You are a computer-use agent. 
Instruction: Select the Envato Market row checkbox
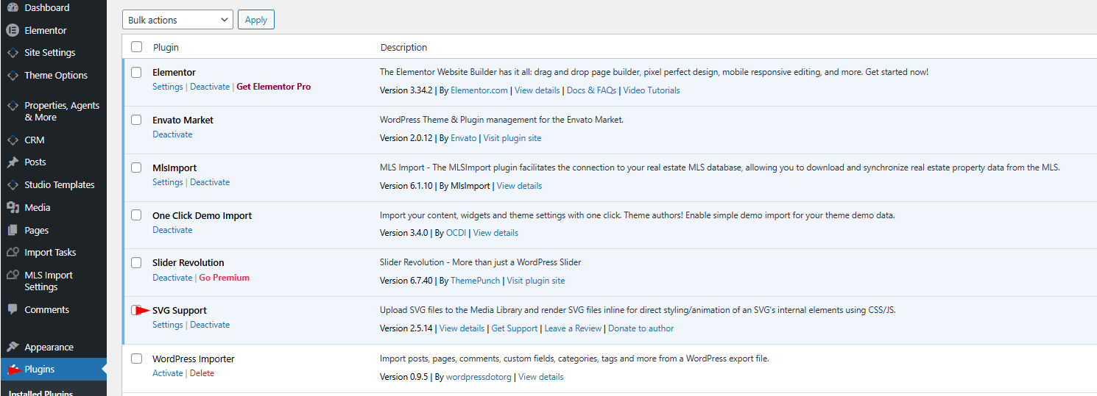click(136, 120)
